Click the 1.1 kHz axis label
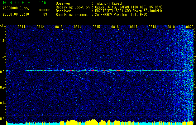Viewport: 196px width, 125px height. pyautogui.click(x=3, y=41)
